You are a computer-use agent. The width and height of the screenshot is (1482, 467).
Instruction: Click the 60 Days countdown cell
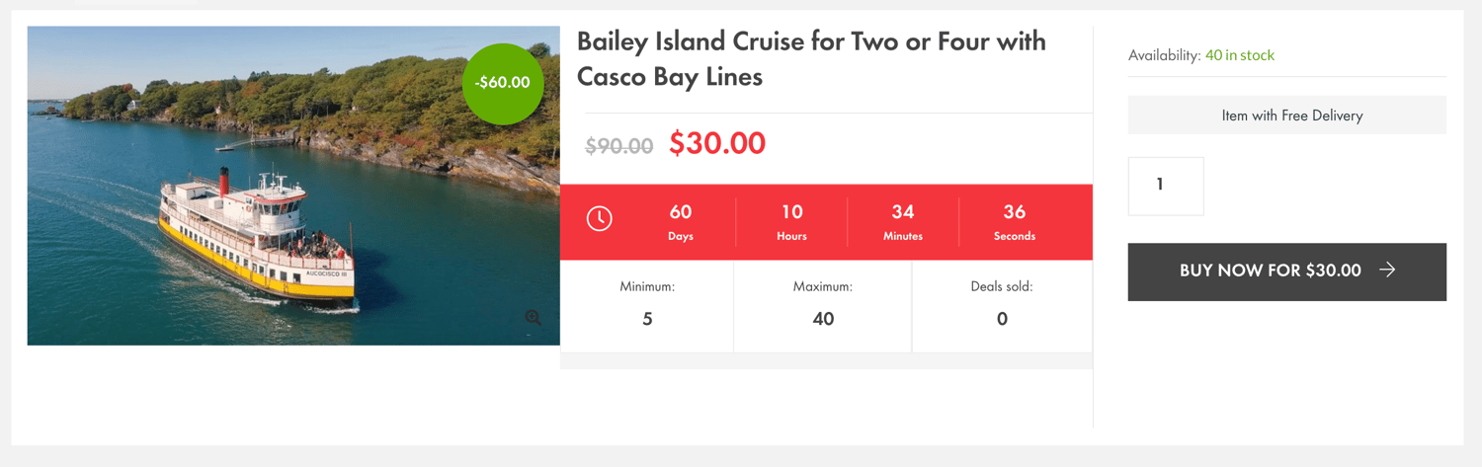point(681,222)
